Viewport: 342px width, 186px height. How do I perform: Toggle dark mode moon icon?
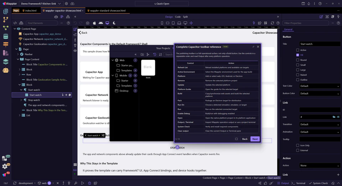(x=114, y=23)
